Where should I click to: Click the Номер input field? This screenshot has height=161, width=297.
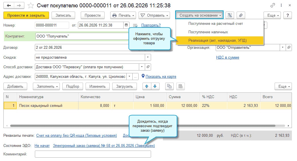coord(52,25)
